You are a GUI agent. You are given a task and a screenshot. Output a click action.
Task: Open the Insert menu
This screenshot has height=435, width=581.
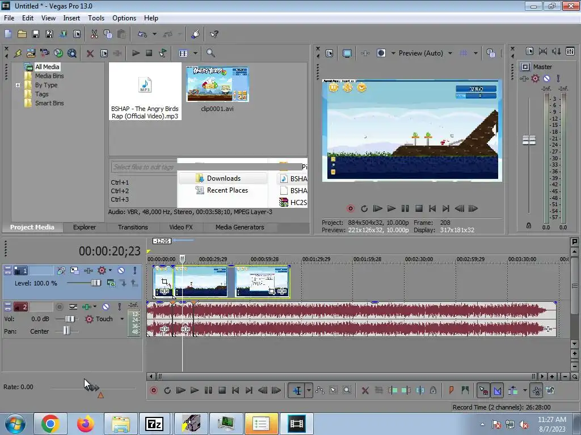click(x=71, y=18)
